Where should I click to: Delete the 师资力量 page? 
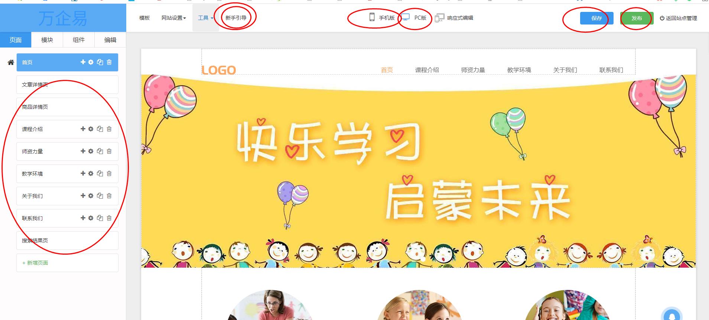109,151
